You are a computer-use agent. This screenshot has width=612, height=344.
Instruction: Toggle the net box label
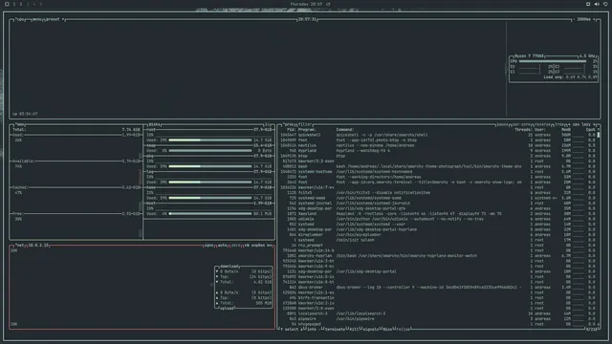20,246
